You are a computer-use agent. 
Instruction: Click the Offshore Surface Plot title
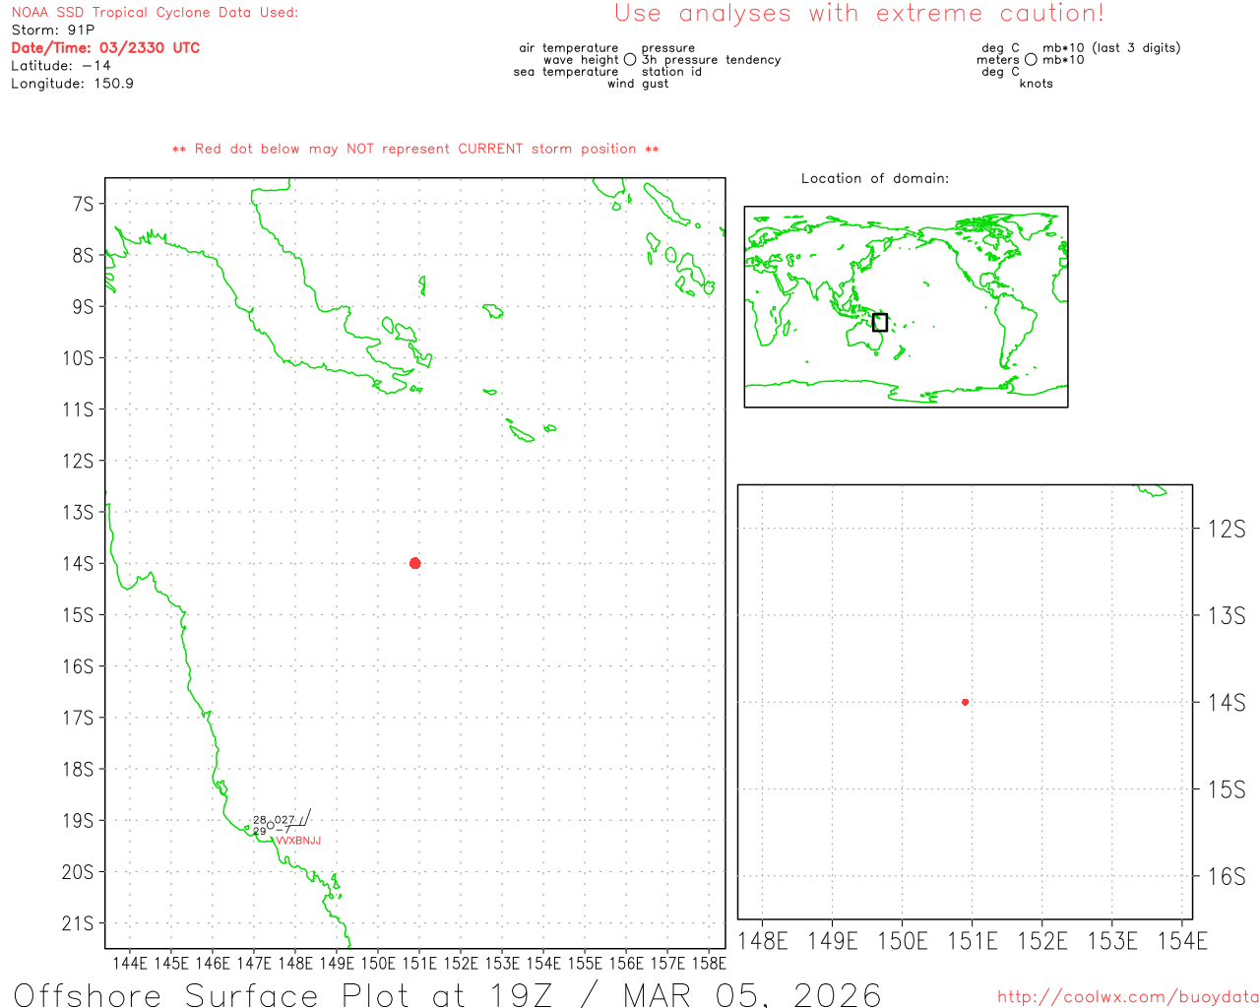[447, 993]
